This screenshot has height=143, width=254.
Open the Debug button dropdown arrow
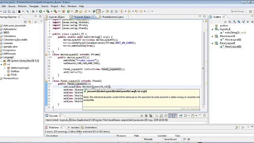[x=37, y=12]
